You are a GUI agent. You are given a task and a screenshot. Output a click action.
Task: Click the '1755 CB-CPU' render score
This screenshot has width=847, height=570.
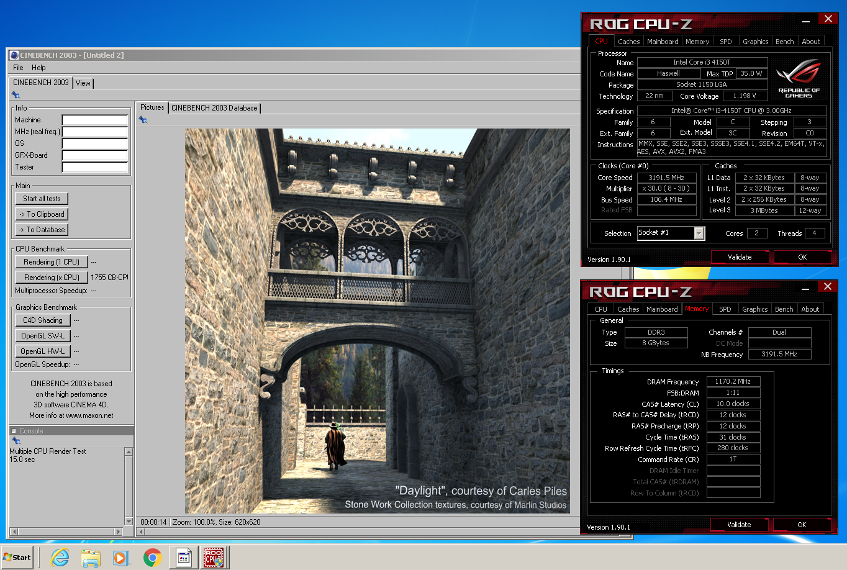click(x=109, y=278)
